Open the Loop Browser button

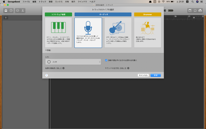[x=195, y=11]
